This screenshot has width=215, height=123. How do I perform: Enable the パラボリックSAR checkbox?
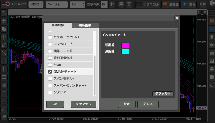click(50, 37)
